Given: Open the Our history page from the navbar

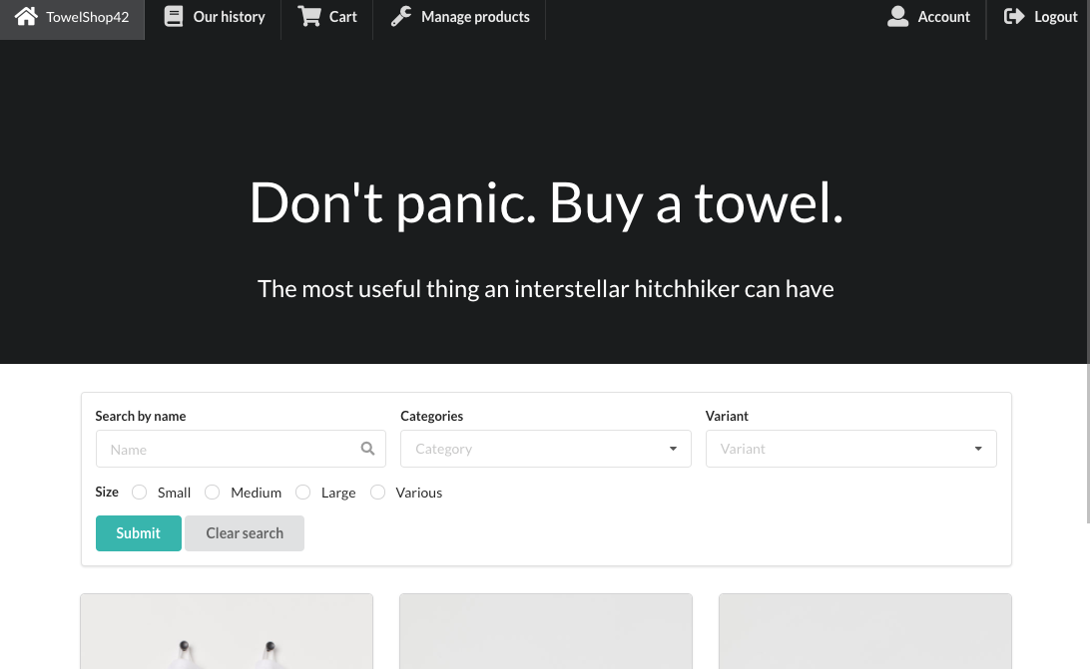Looking at the screenshot, I should coord(229,16).
